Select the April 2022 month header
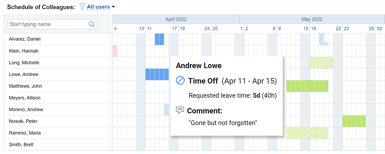Viewport: 385px width, 154px height. pos(176,19)
